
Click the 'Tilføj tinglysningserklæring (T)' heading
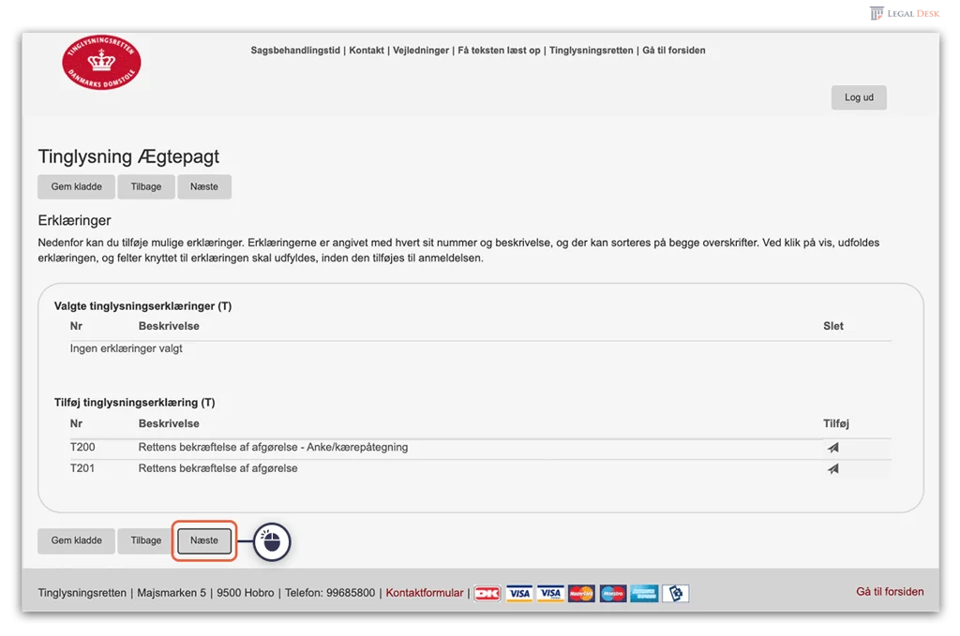(x=135, y=403)
